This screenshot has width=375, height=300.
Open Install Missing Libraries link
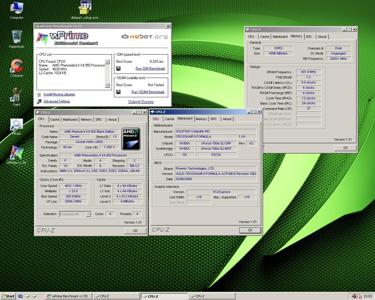tap(59, 94)
